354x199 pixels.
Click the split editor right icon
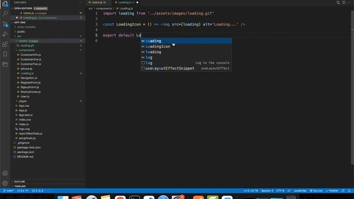[x=343, y=2]
